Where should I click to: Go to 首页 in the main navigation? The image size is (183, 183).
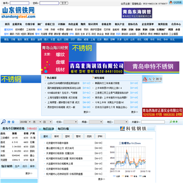[x=7, y=24]
